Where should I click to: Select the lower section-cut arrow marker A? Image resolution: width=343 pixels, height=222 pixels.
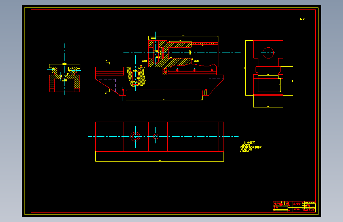[x=107, y=92]
